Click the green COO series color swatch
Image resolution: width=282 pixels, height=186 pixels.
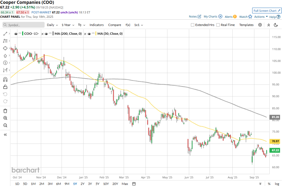[x=23, y=34]
